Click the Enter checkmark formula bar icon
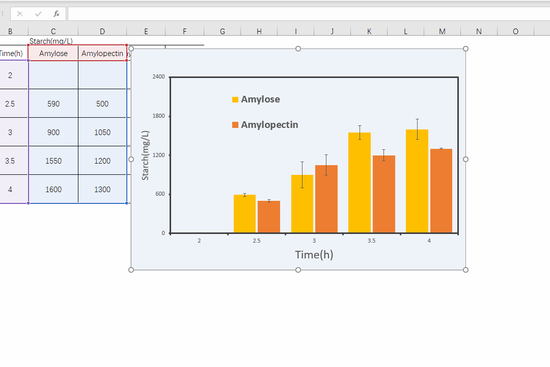The image size is (550, 367). point(38,14)
